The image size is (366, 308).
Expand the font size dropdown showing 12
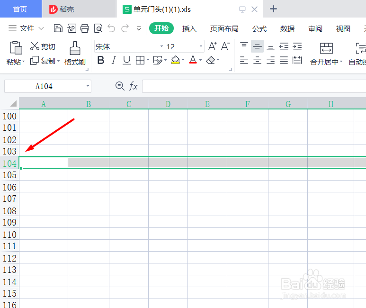pyautogui.click(x=201, y=46)
